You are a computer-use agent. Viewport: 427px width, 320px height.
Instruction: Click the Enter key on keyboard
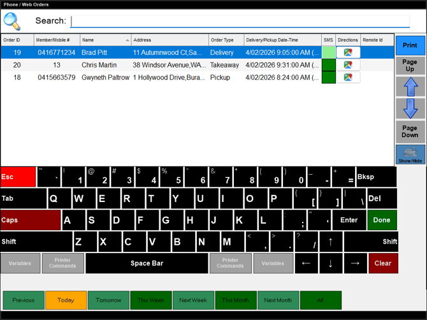(x=349, y=220)
